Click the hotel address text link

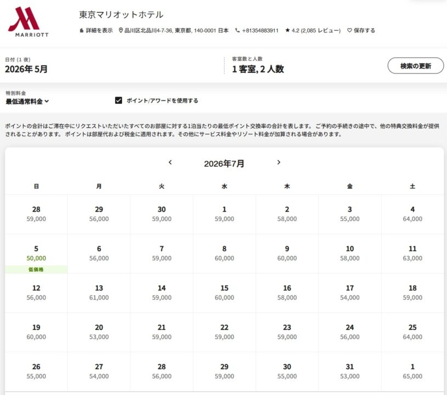(x=176, y=31)
